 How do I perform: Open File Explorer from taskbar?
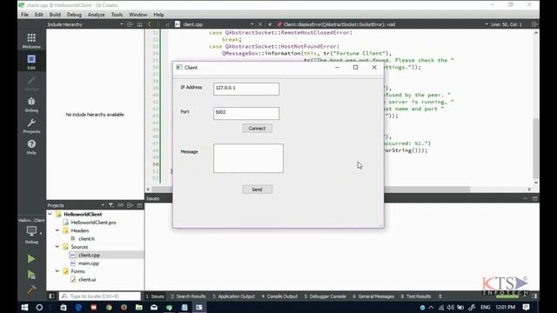pos(139,307)
